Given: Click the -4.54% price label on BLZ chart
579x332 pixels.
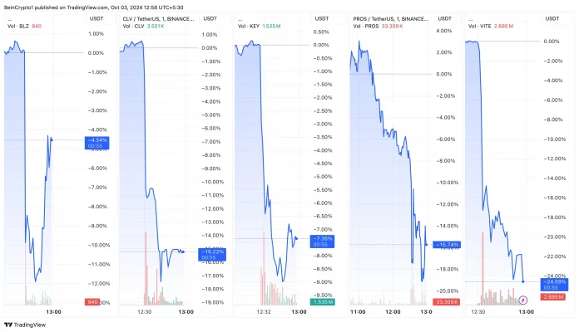Looking at the screenshot, I should pos(96,142).
